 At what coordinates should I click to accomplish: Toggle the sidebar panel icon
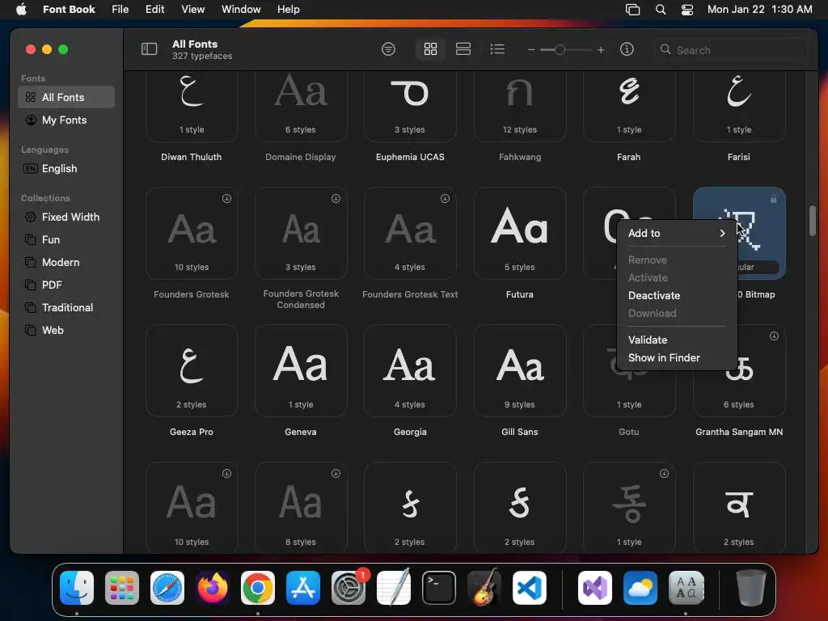(x=149, y=49)
